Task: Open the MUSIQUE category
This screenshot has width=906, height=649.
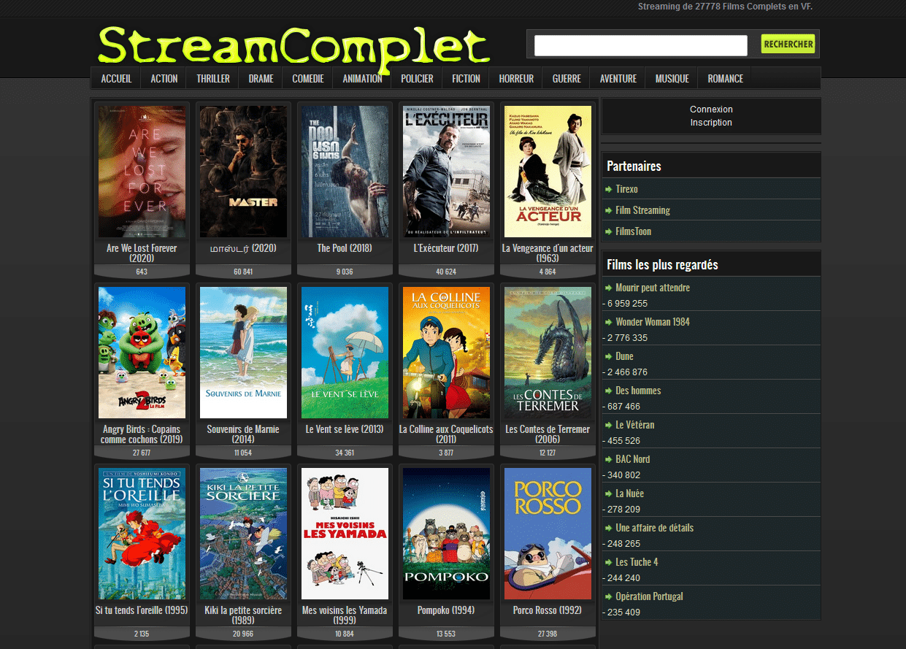Action: tap(672, 78)
